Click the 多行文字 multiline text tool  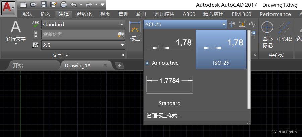[16, 31]
